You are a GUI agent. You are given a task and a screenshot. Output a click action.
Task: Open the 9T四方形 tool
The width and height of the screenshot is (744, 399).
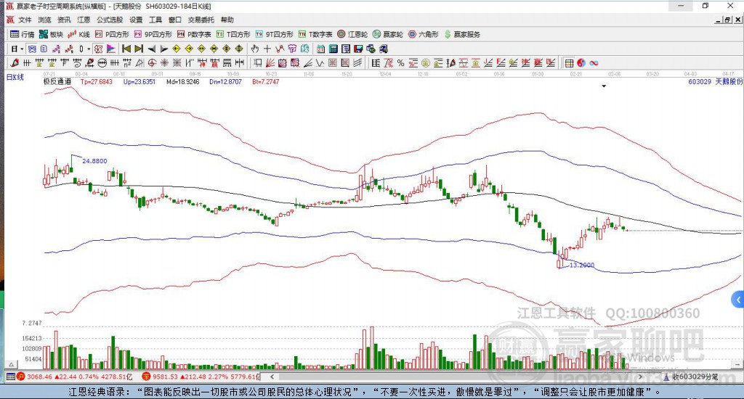pos(274,34)
